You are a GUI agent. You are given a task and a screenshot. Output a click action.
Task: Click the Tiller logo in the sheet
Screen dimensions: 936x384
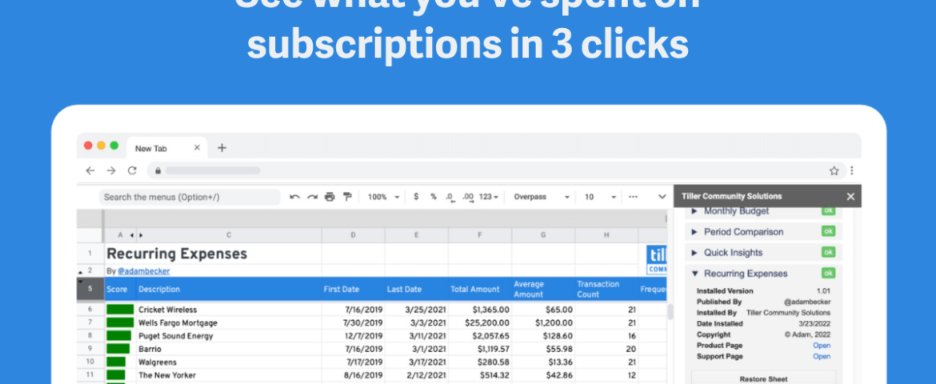pyautogui.click(x=657, y=260)
